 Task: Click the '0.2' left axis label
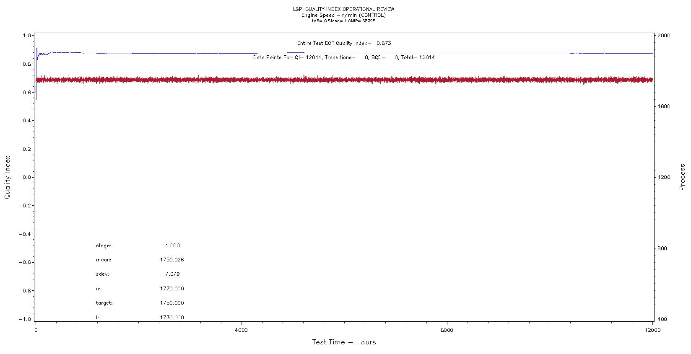click(27, 149)
